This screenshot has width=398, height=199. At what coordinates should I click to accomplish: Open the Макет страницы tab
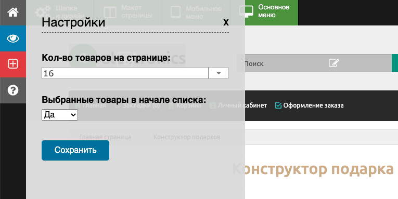click(x=128, y=12)
